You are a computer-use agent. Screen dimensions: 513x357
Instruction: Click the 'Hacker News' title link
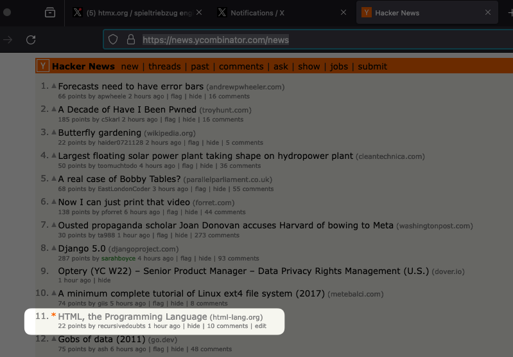tap(83, 66)
